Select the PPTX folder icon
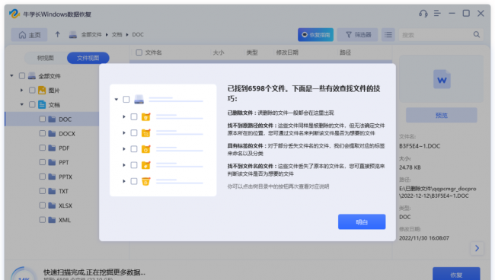The height and width of the screenshot is (280, 495). tap(52, 177)
